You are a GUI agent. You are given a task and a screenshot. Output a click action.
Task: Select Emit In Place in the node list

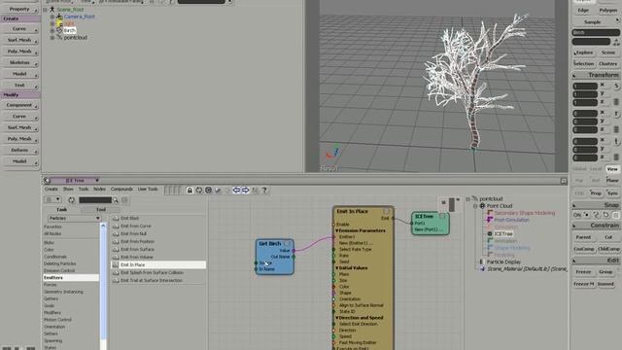pos(158,264)
